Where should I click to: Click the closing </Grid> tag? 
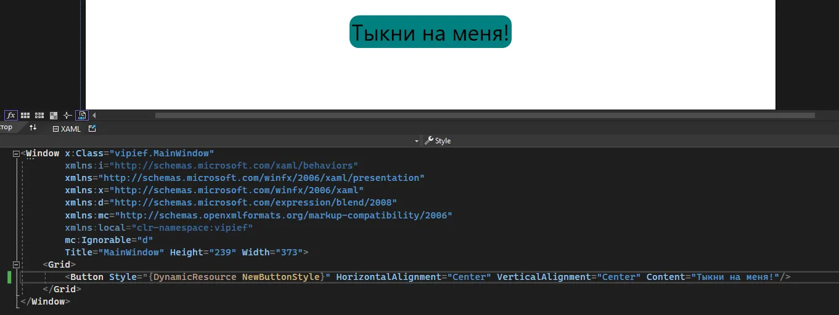coord(62,289)
